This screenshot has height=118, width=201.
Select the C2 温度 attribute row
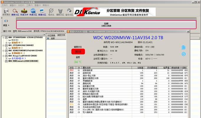point(128,99)
